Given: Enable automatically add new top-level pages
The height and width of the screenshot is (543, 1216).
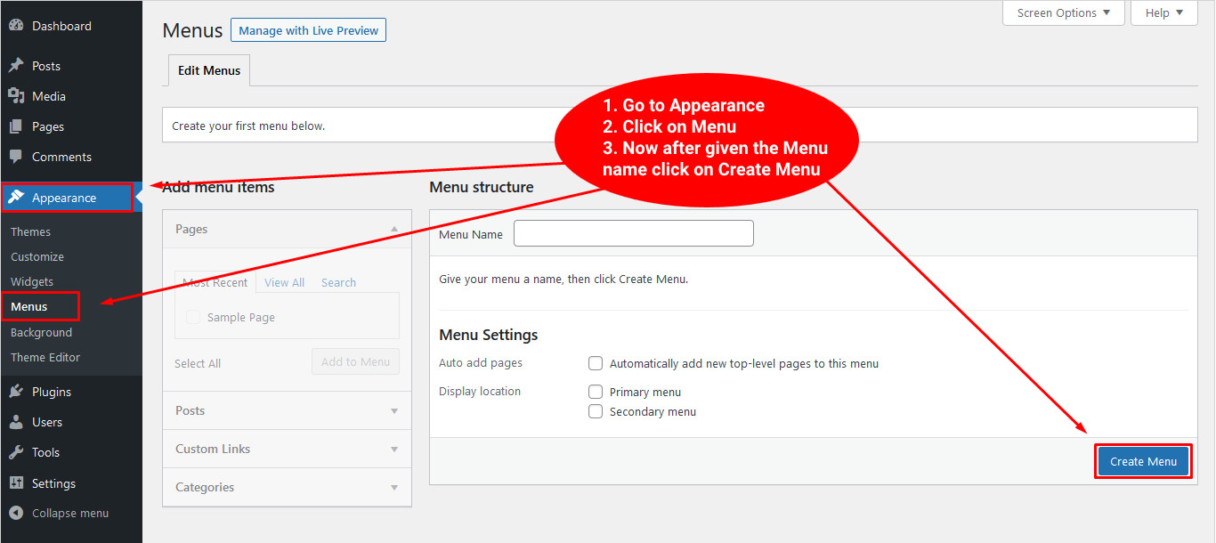Looking at the screenshot, I should pos(596,363).
